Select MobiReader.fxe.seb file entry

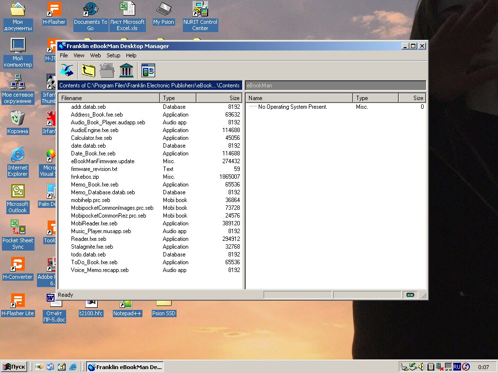pyautogui.click(x=94, y=223)
